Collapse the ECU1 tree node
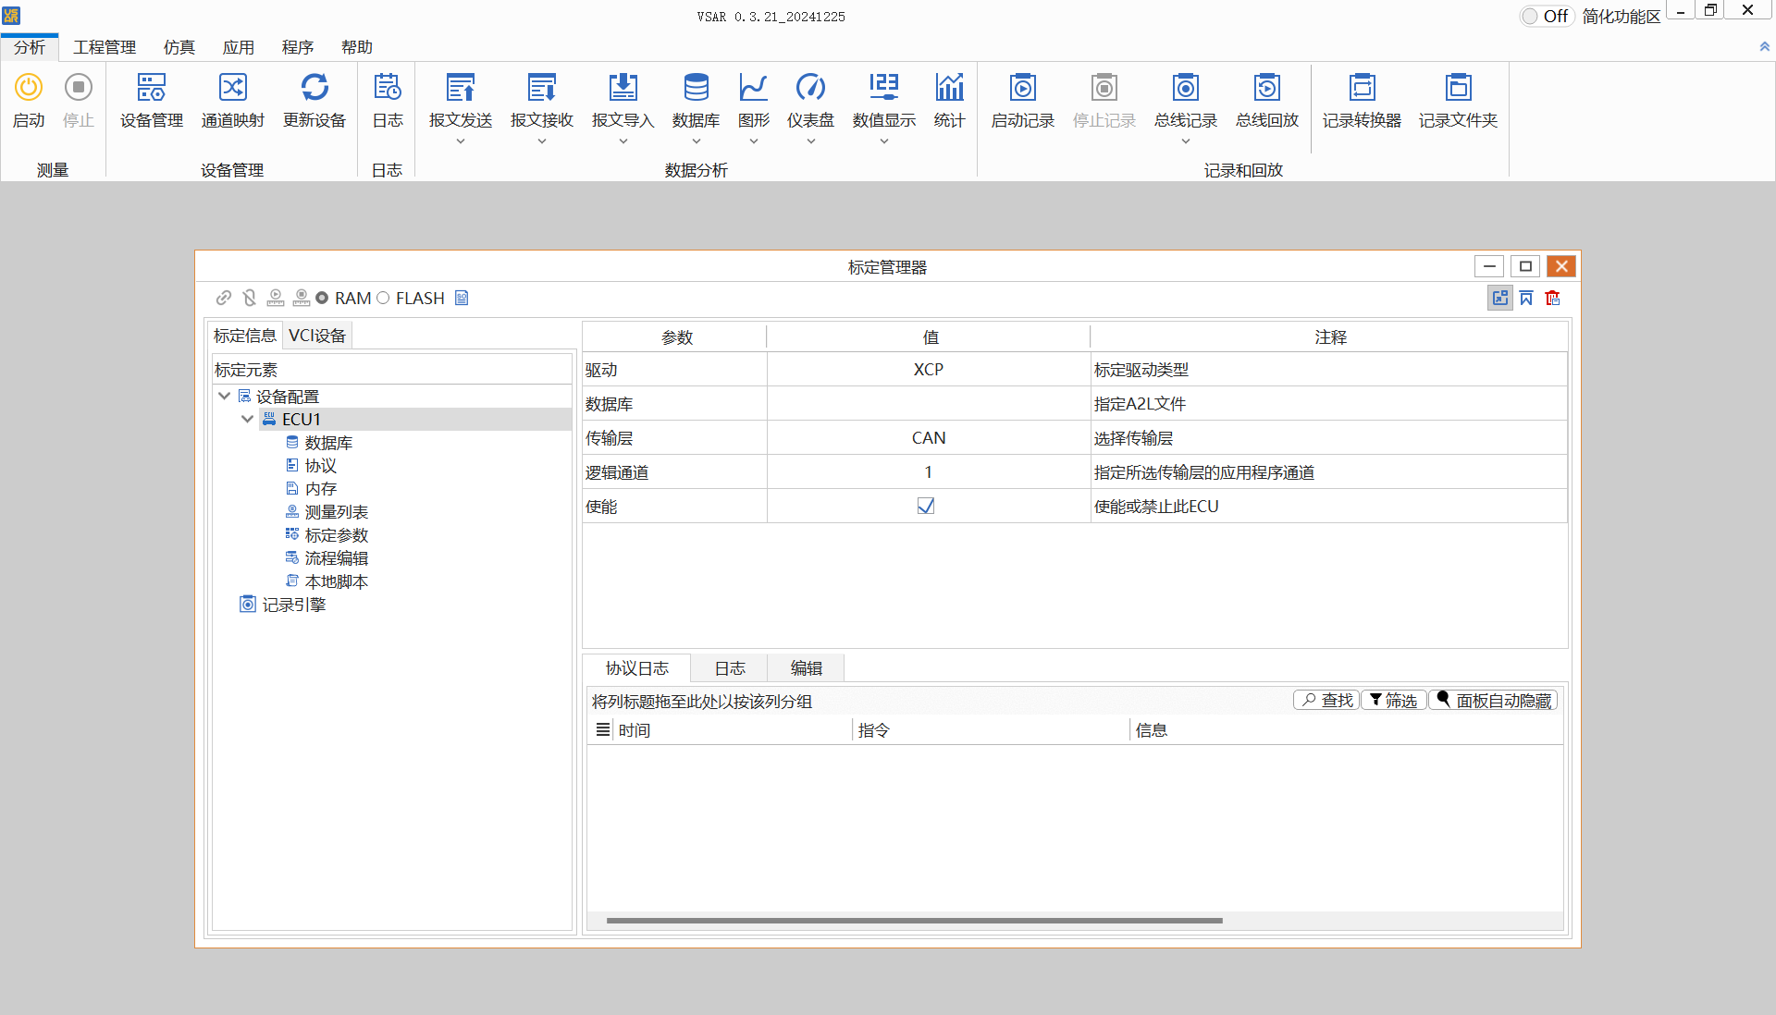Screen dimensions: 1776x1015 pyautogui.click(x=247, y=419)
